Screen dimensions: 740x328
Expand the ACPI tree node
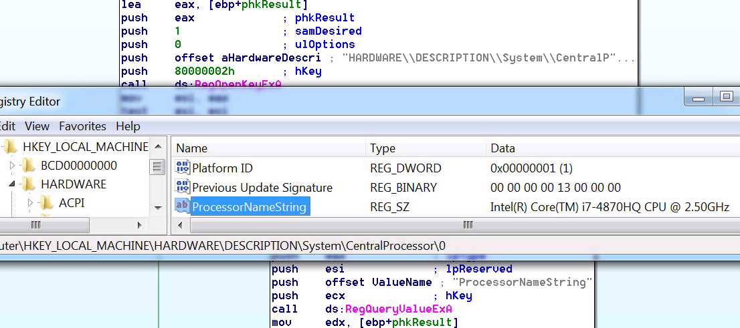(x=31, y=203)
